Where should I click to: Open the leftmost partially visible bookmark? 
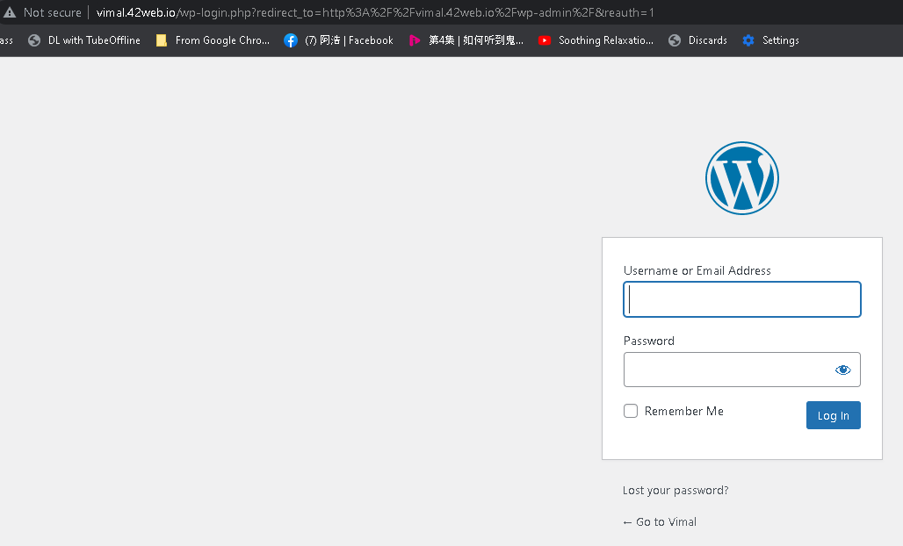5,40
